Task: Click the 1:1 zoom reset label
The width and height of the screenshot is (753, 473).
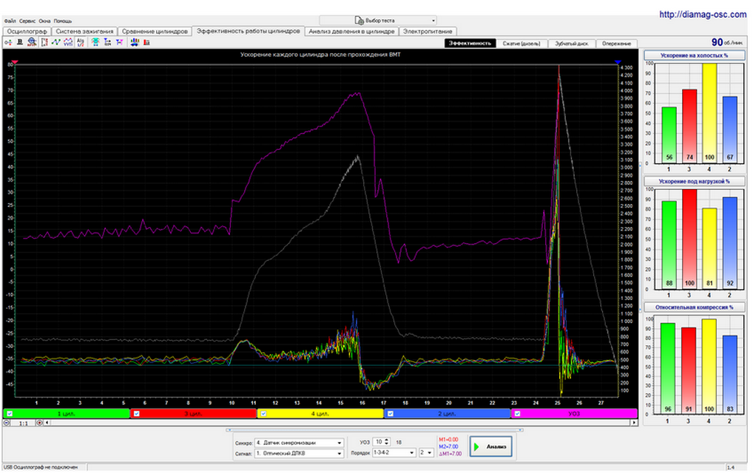Action: click(23, 423)
